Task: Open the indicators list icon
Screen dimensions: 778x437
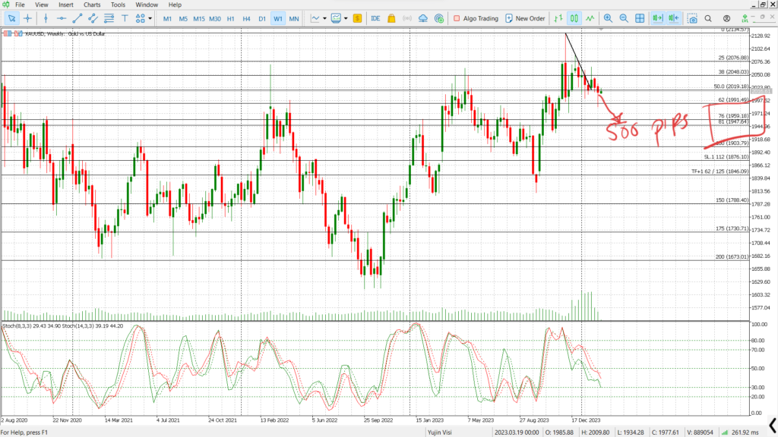Action: click(337, 18)
